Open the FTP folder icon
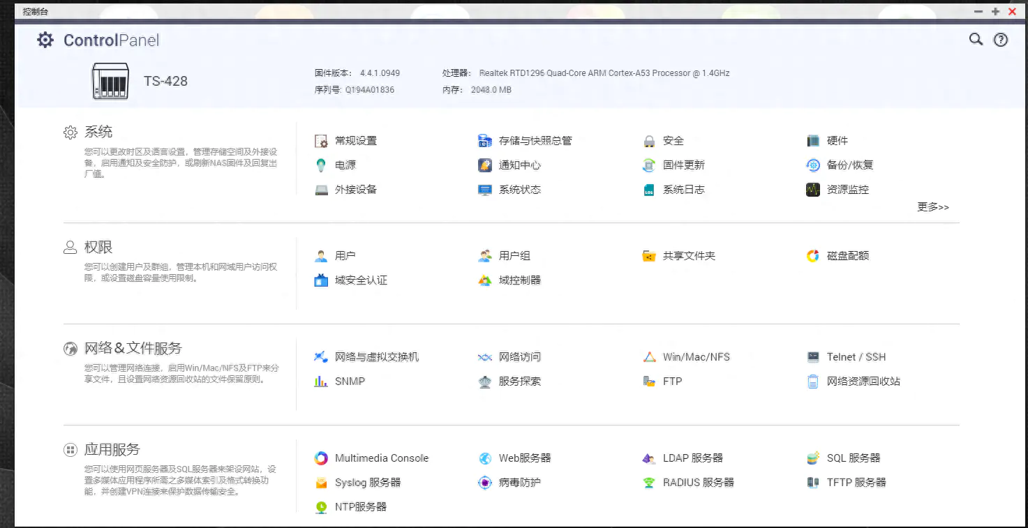1028x528 pixels. pos(649,382)
